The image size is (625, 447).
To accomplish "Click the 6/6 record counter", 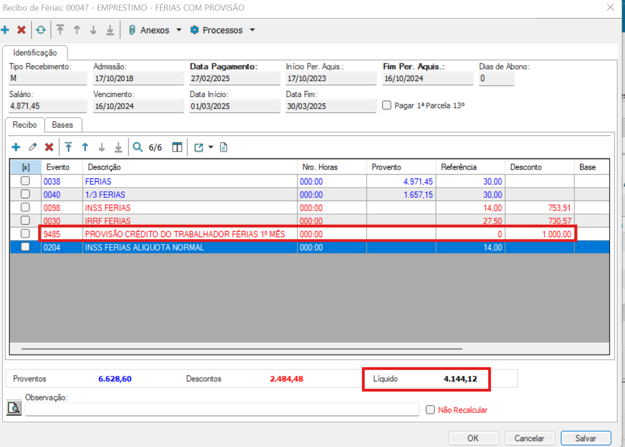I will [156, 147].
